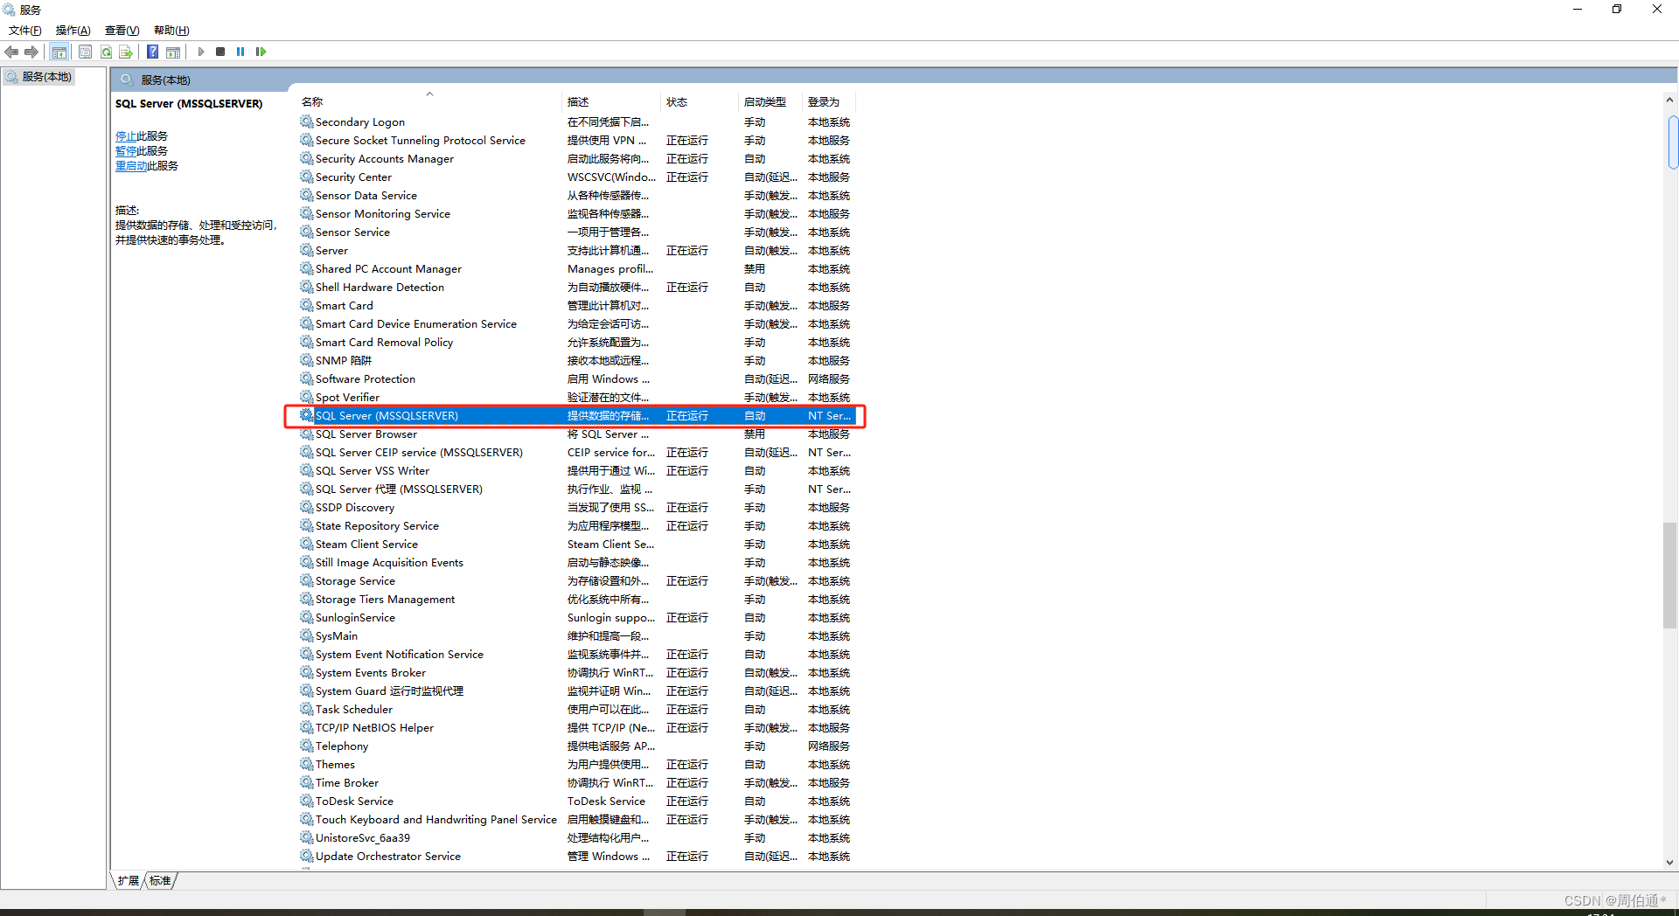1679x916 pixels.
Task: Open the 帮助(H) menu
Action: click(x=171, y=31)
